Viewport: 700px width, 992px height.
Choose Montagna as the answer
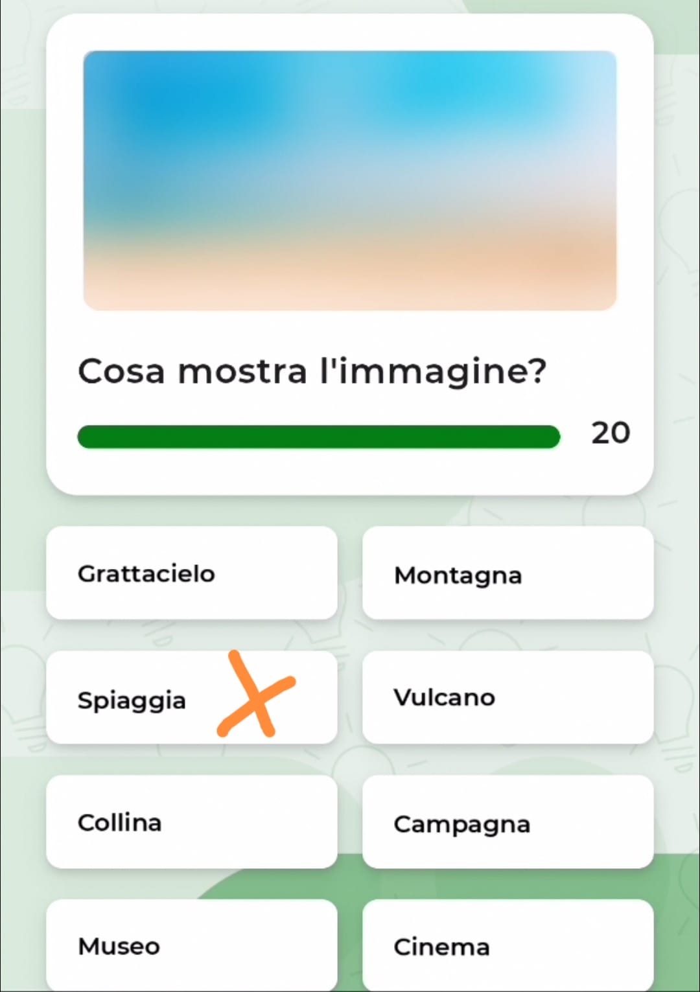507,573
